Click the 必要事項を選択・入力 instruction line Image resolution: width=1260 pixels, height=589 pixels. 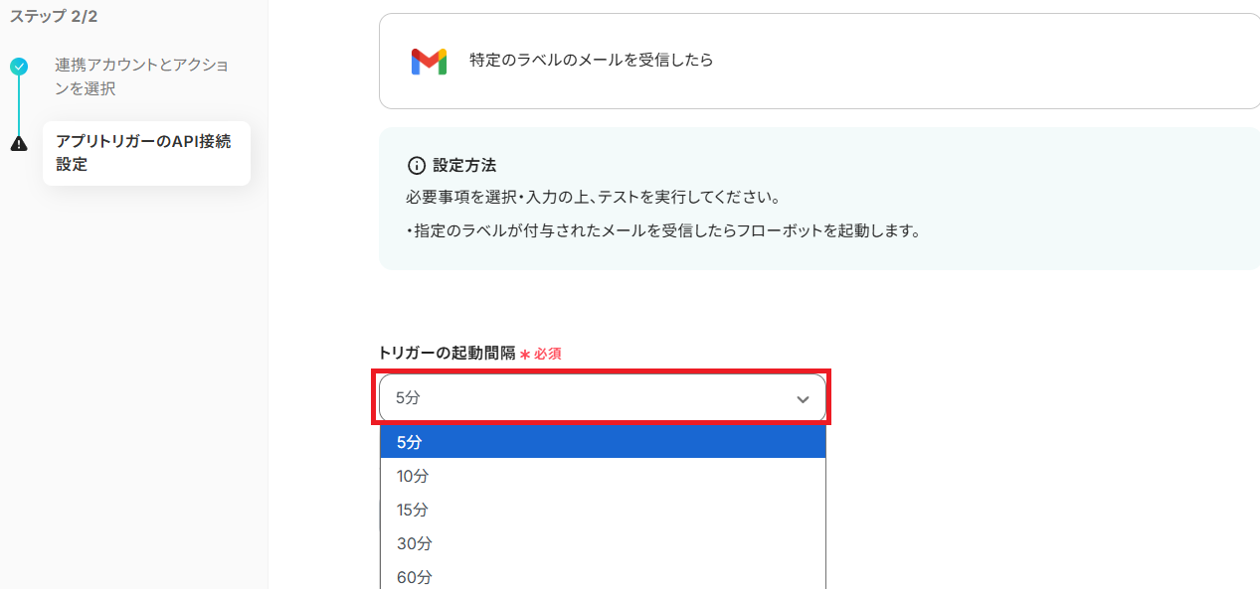pyautogui.click(x=593, y=197)
